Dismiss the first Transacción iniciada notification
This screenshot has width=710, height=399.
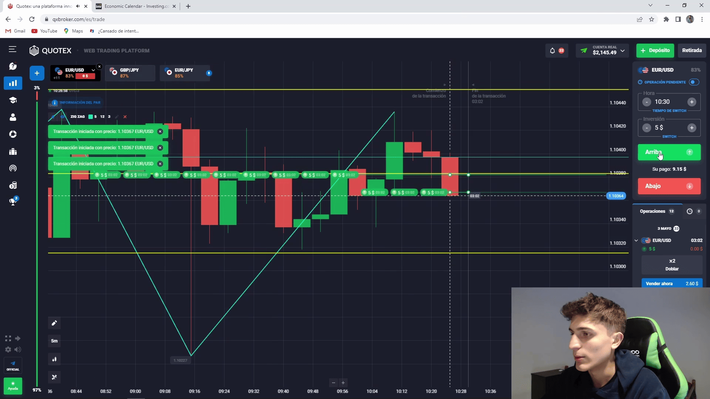(x=160, y=132)
